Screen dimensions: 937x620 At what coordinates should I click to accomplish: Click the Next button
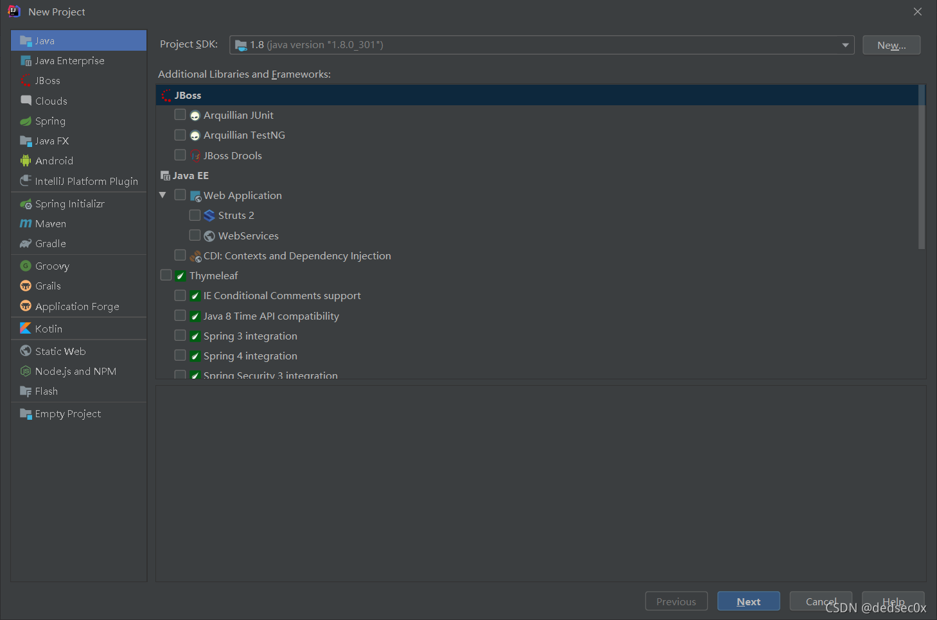pos(749,601)
